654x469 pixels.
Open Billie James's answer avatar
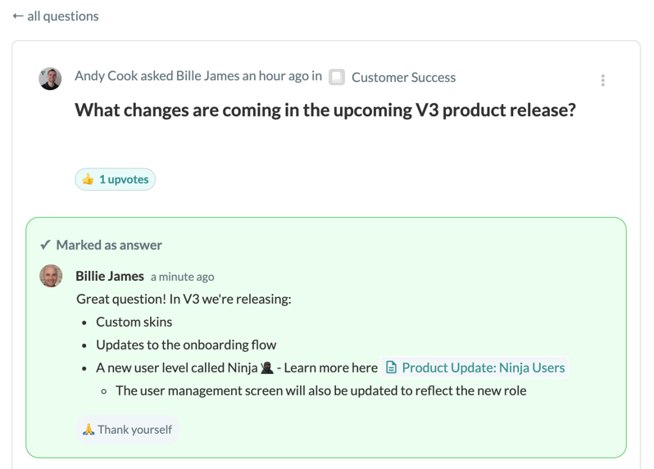[51, 276]
